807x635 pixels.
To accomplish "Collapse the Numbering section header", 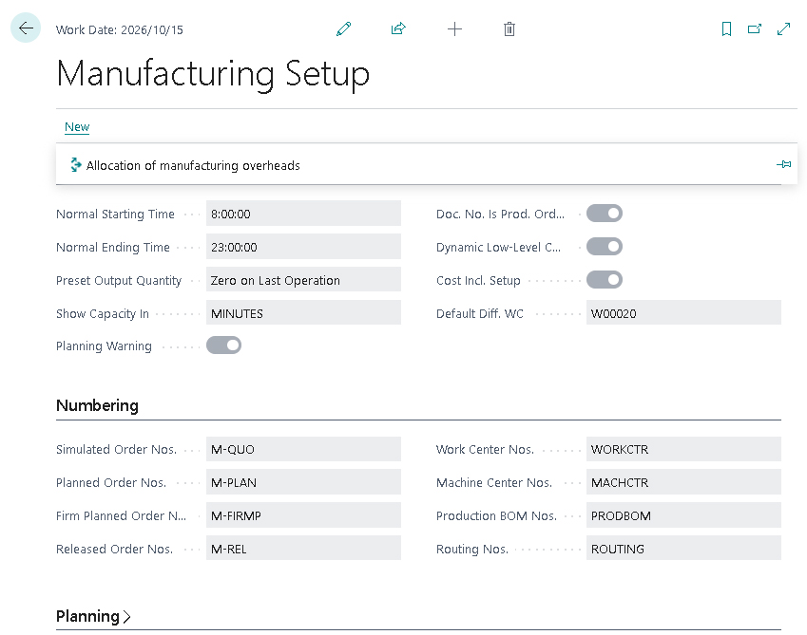I will pyautogui.click(x=97, y=405).
